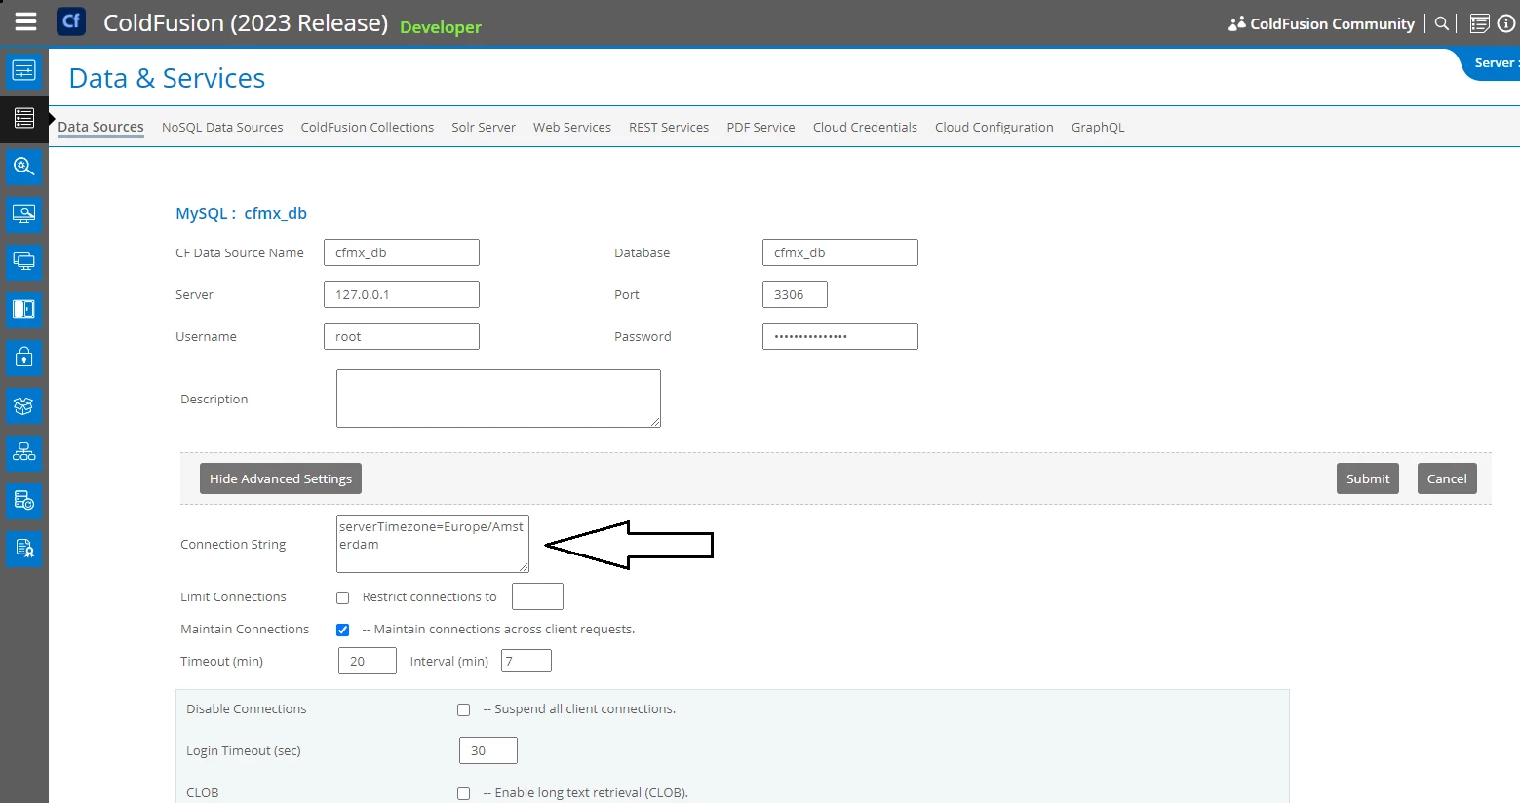Image resolution: width=1520 pixels, height=803 pixels.
Task: Open the list-document icon in top bar
Action: (x=1479, y=23)
